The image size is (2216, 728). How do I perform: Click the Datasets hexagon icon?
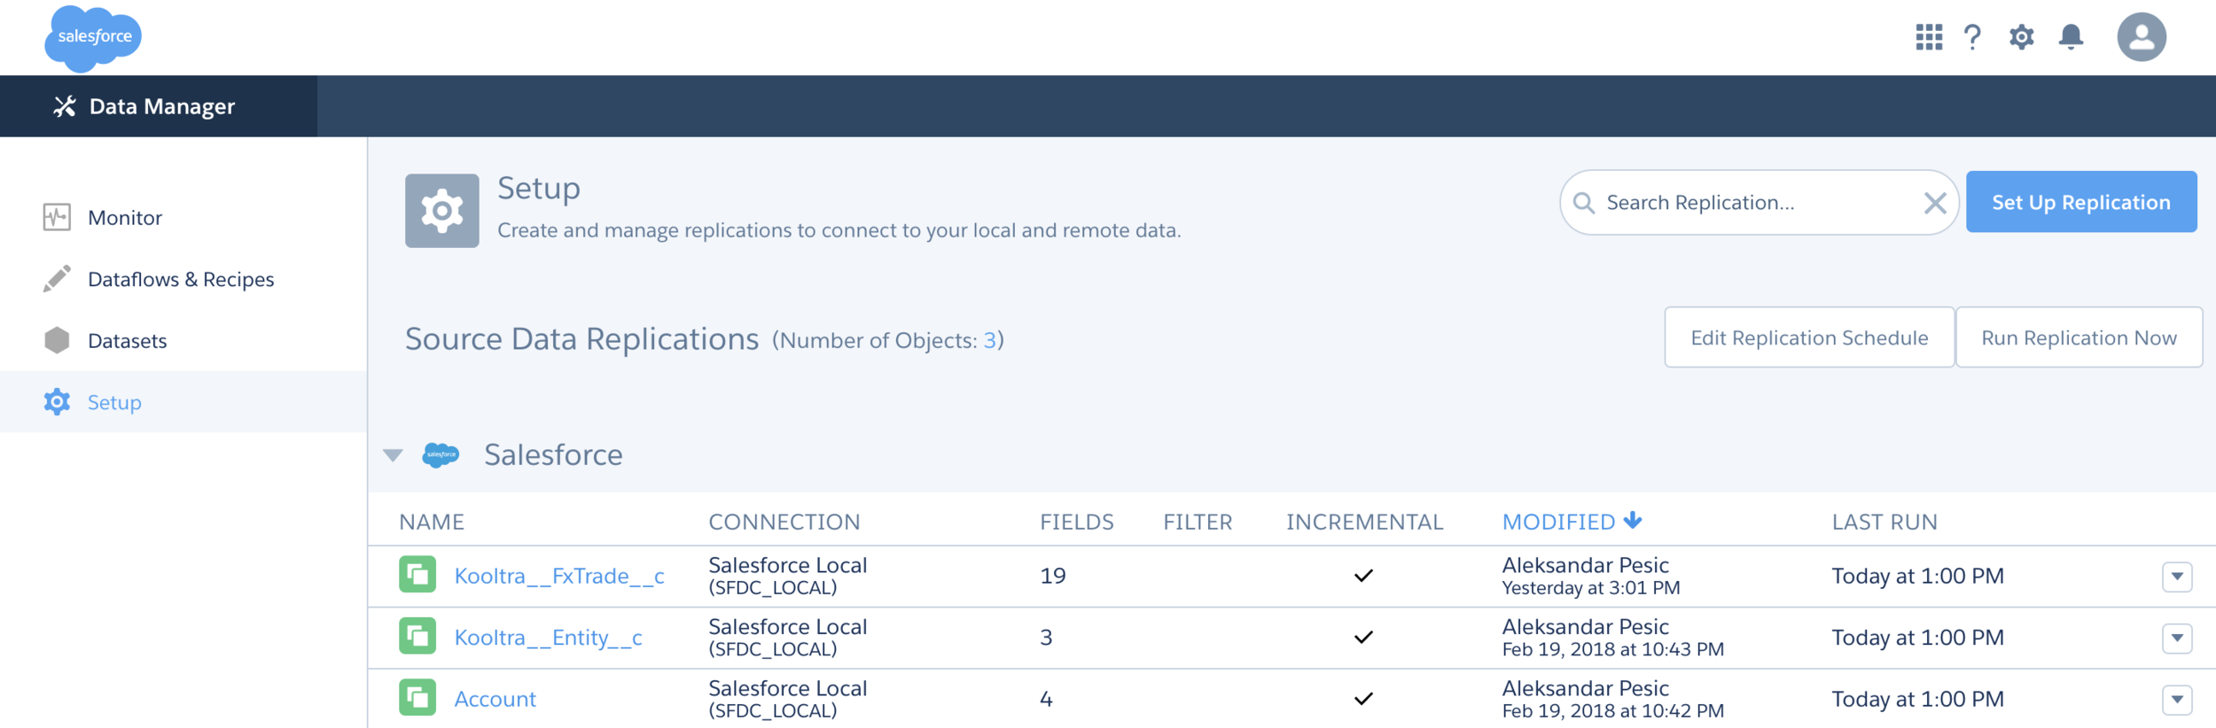pos(57,340)
